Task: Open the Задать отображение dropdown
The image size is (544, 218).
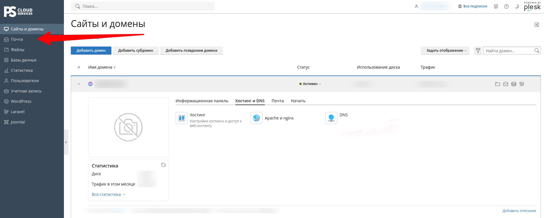Action: pos(445,51)
